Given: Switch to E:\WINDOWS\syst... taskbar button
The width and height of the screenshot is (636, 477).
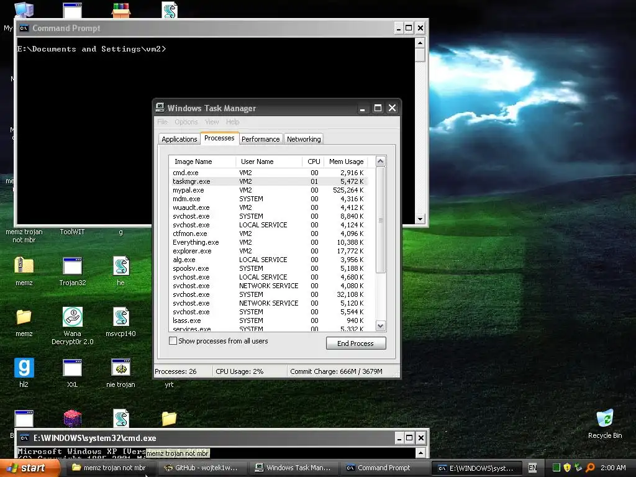Looking at the screenshot, I should click(475, 468).
